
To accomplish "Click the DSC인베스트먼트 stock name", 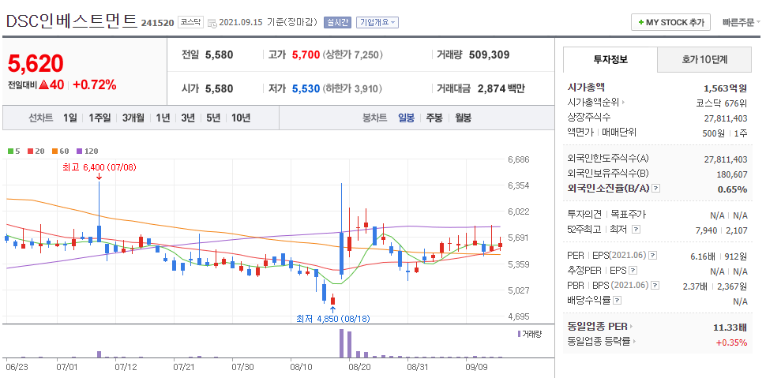I will tap(72, 21).
